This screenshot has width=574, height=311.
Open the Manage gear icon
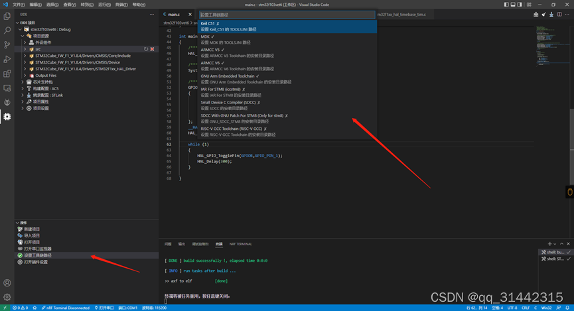pyautogui.click(x=7, y=297)
